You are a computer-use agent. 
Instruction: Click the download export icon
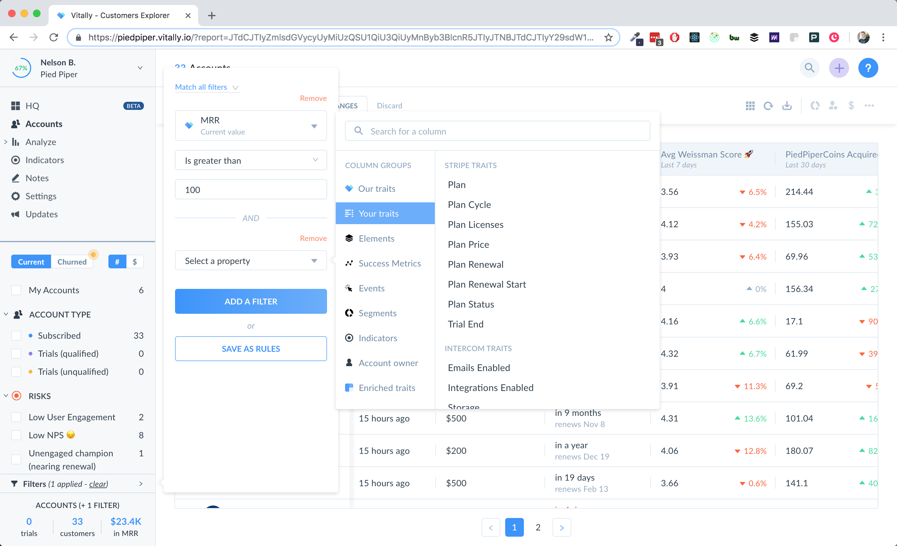click(787, 106)
